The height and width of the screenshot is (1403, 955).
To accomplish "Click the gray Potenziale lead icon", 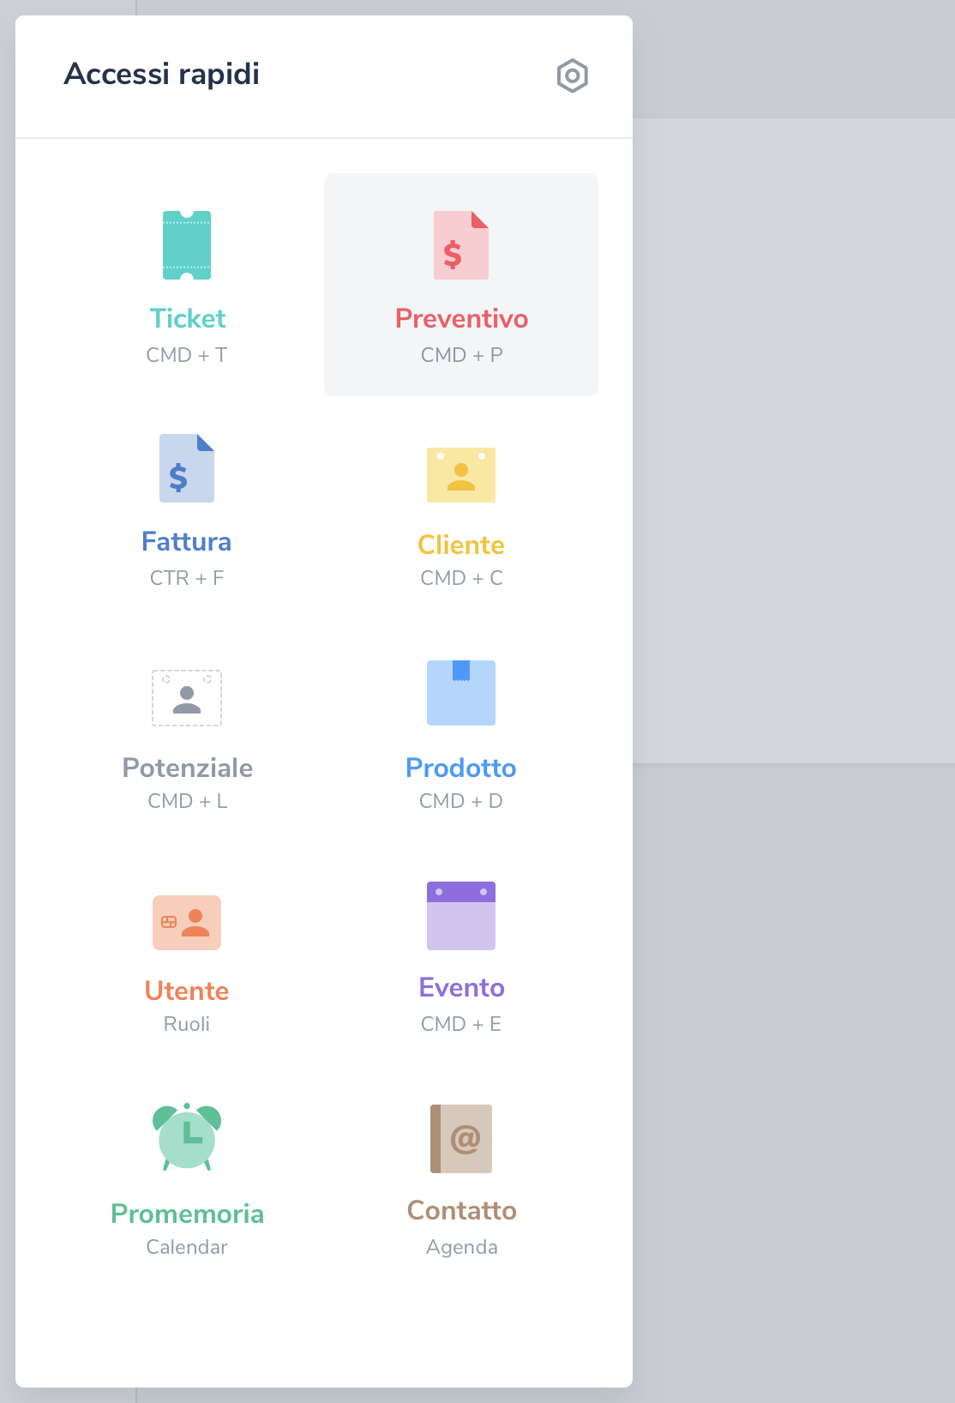I will click(x=187, y=698).
